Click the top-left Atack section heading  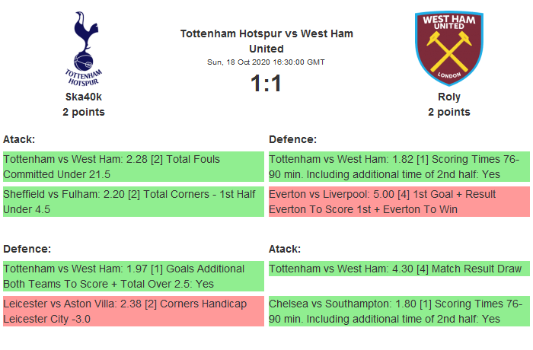click(19, 139)
